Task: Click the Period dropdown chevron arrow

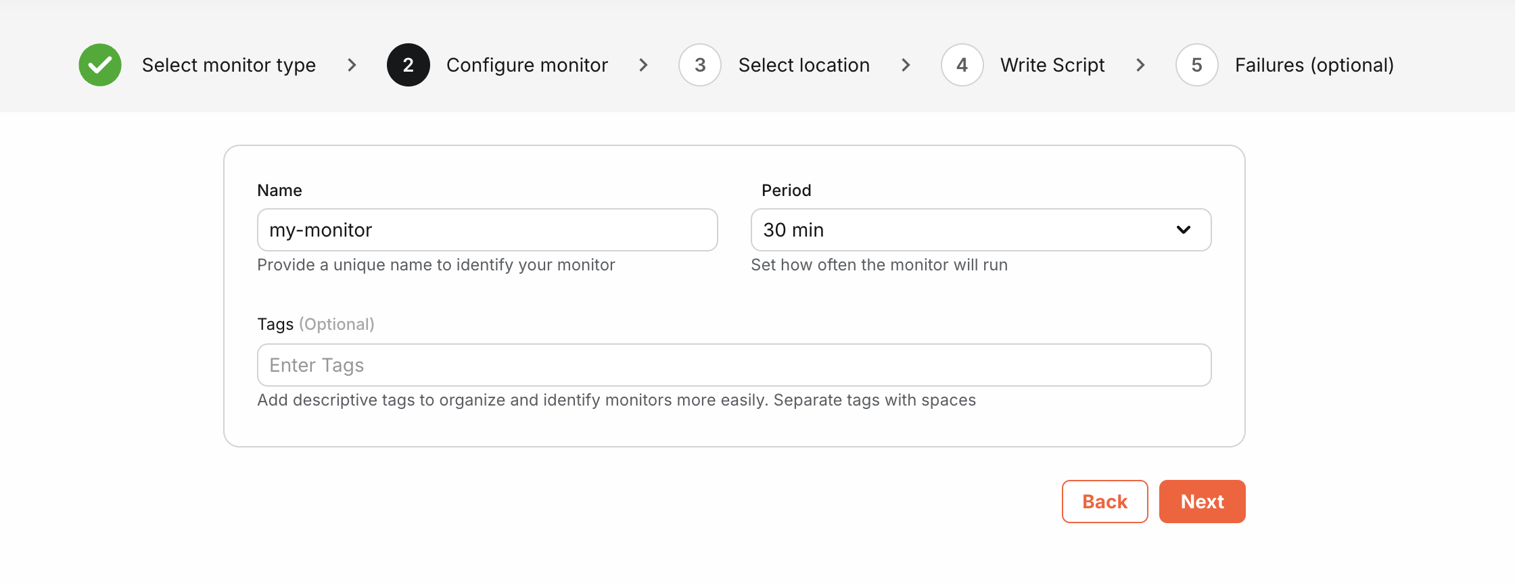Action: point(1184,230)
